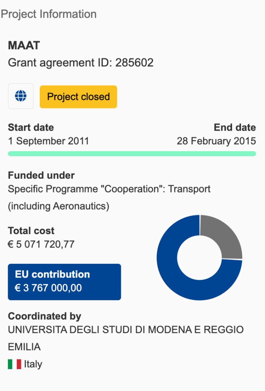Click the total cost amount € 5 071 720,77
265x391 pixels.
tap(41, 244)
